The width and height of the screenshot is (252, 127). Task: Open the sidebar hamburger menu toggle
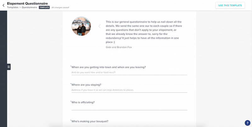(x=9, y=67)
